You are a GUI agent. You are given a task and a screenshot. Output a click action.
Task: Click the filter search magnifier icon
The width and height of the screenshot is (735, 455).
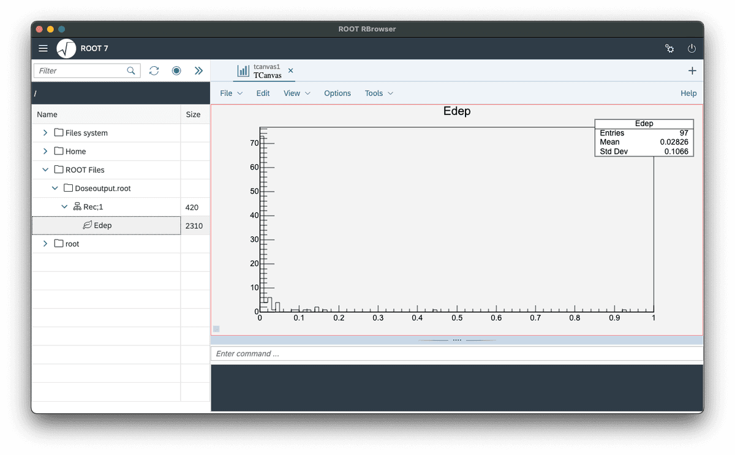131,71
